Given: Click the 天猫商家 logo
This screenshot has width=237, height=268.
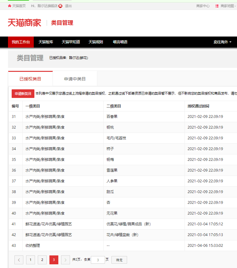Looking at the screenshot, I should tap(25, 23).
